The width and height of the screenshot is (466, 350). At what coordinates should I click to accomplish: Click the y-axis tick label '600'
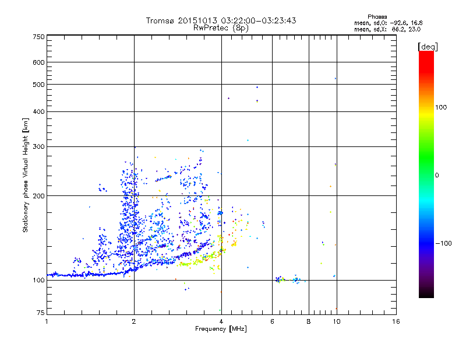point(38,62)
